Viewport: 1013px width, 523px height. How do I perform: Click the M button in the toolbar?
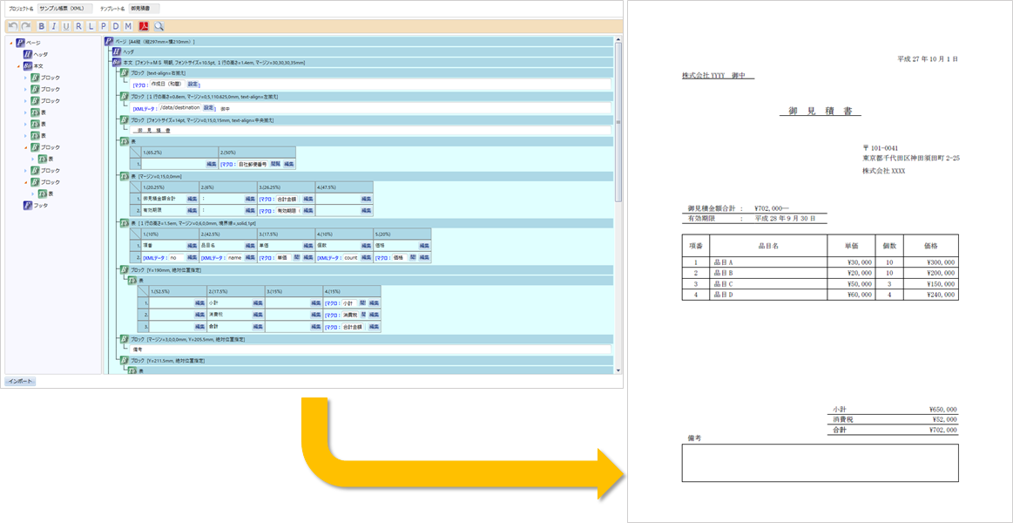[x=129, y=26]
